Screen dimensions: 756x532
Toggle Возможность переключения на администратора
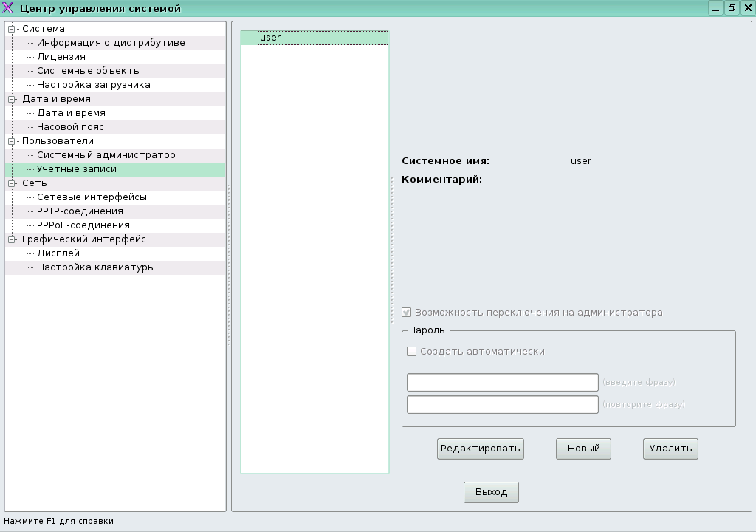pyautogui.click(x=406, y=312)
